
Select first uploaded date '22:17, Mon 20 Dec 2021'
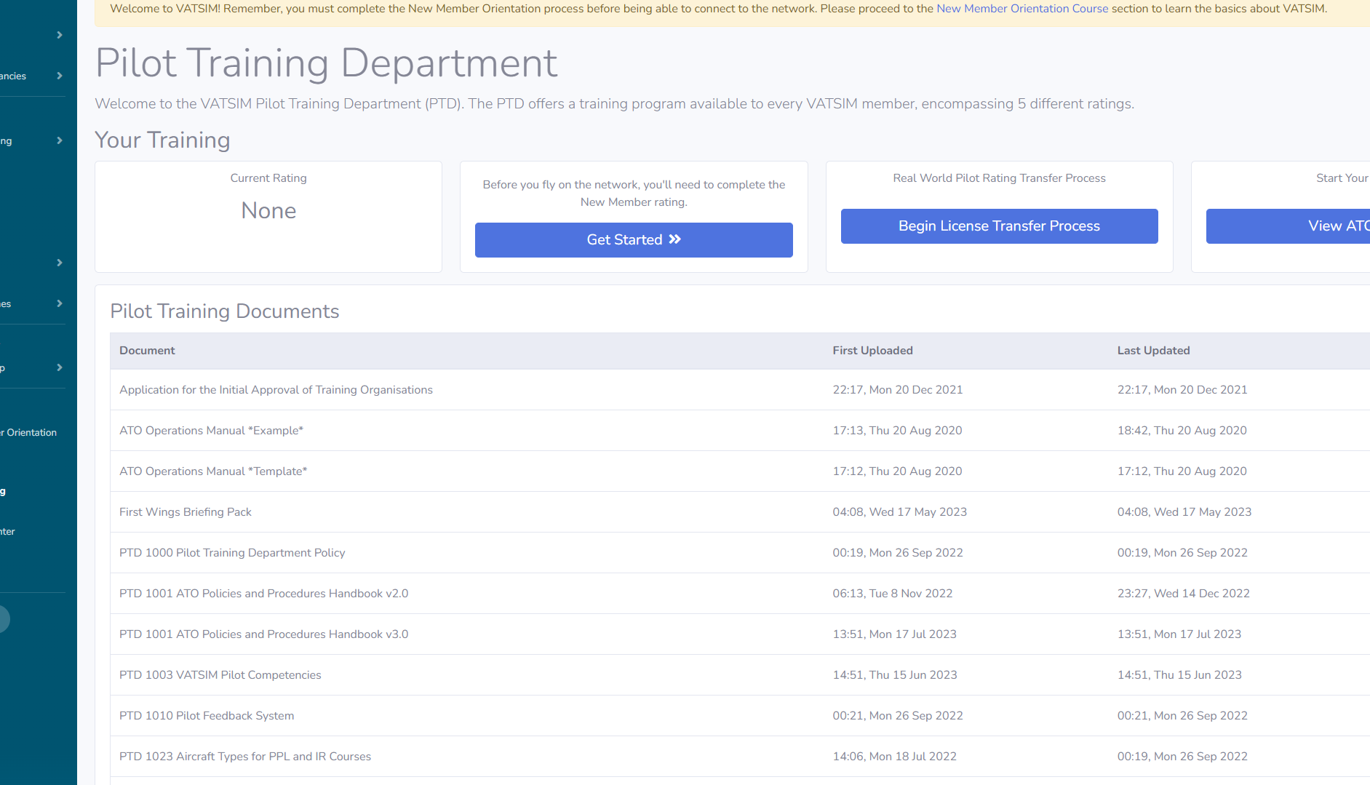tap(897, 389)
